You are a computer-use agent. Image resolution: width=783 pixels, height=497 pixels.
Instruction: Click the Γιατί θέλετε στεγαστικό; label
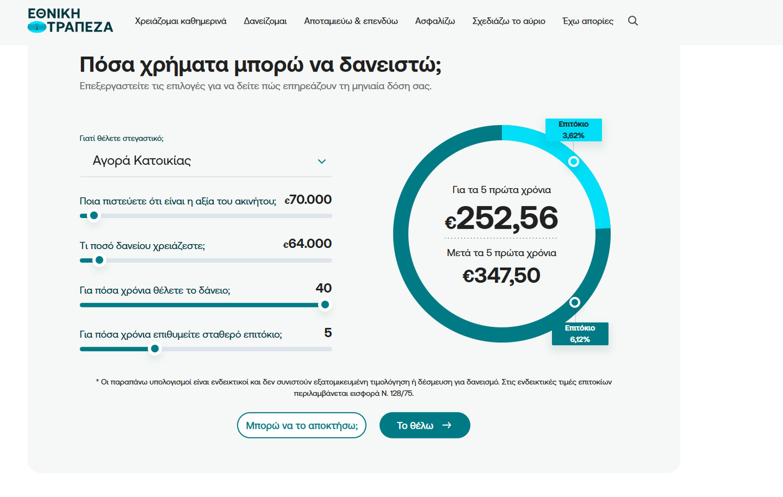click(122, 138)
